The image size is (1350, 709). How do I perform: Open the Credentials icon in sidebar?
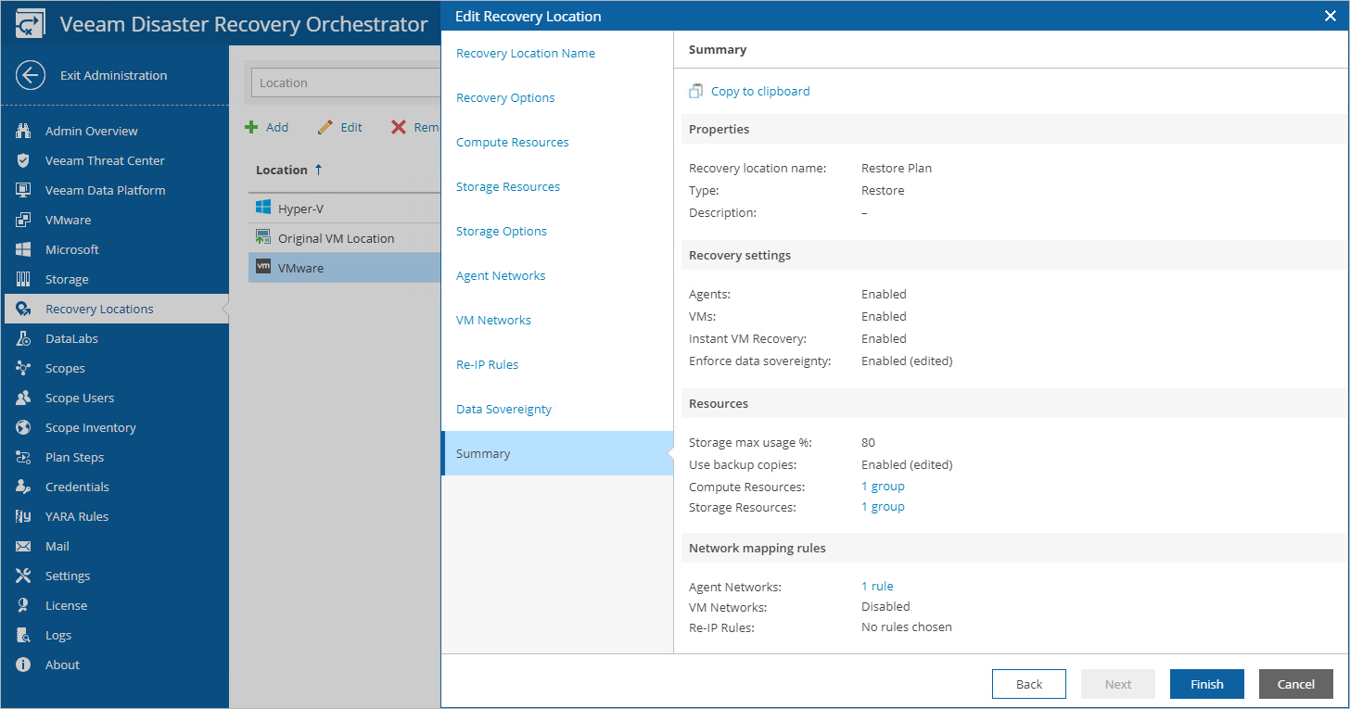point(24,487)
